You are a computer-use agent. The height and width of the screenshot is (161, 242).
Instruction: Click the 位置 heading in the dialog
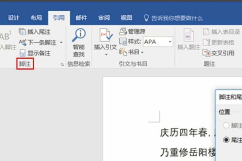(224, 112)
